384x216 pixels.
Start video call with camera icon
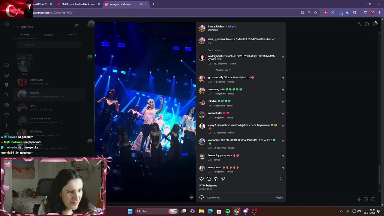[x=367, y=24]
